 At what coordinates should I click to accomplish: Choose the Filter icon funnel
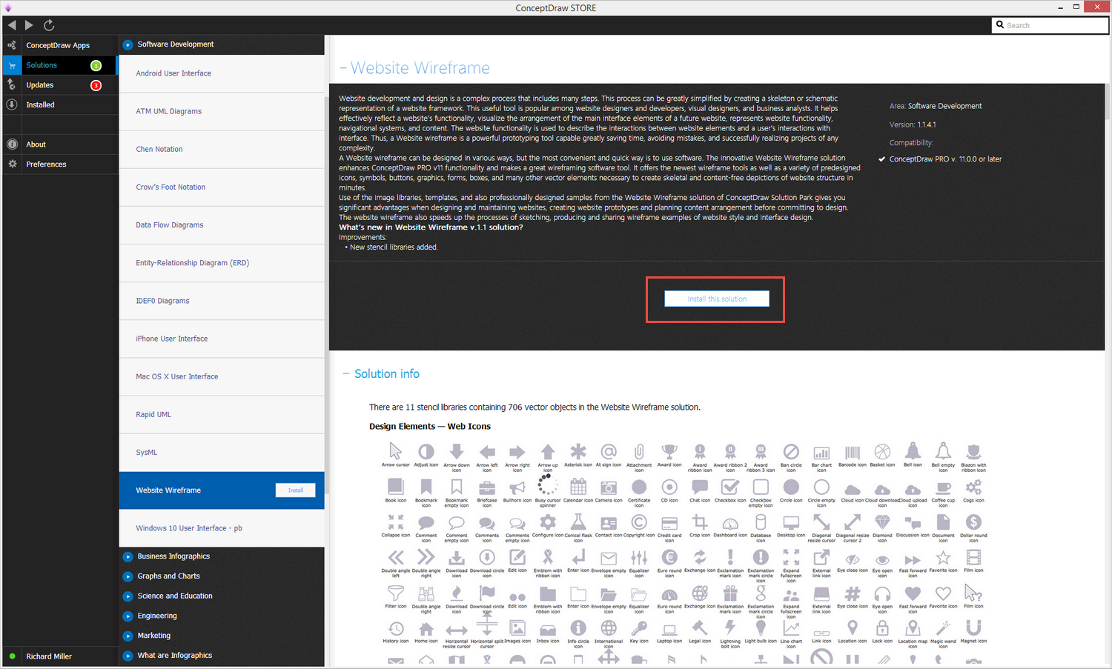click(396, 593)
